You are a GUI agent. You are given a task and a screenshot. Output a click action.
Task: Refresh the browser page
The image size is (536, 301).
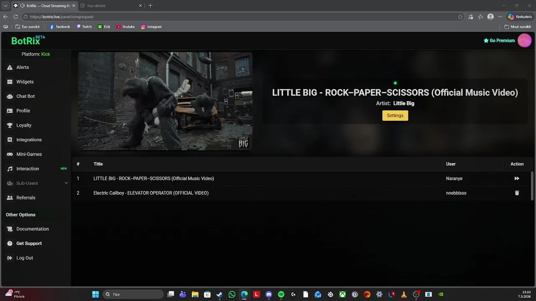click(x=15, y=17)
